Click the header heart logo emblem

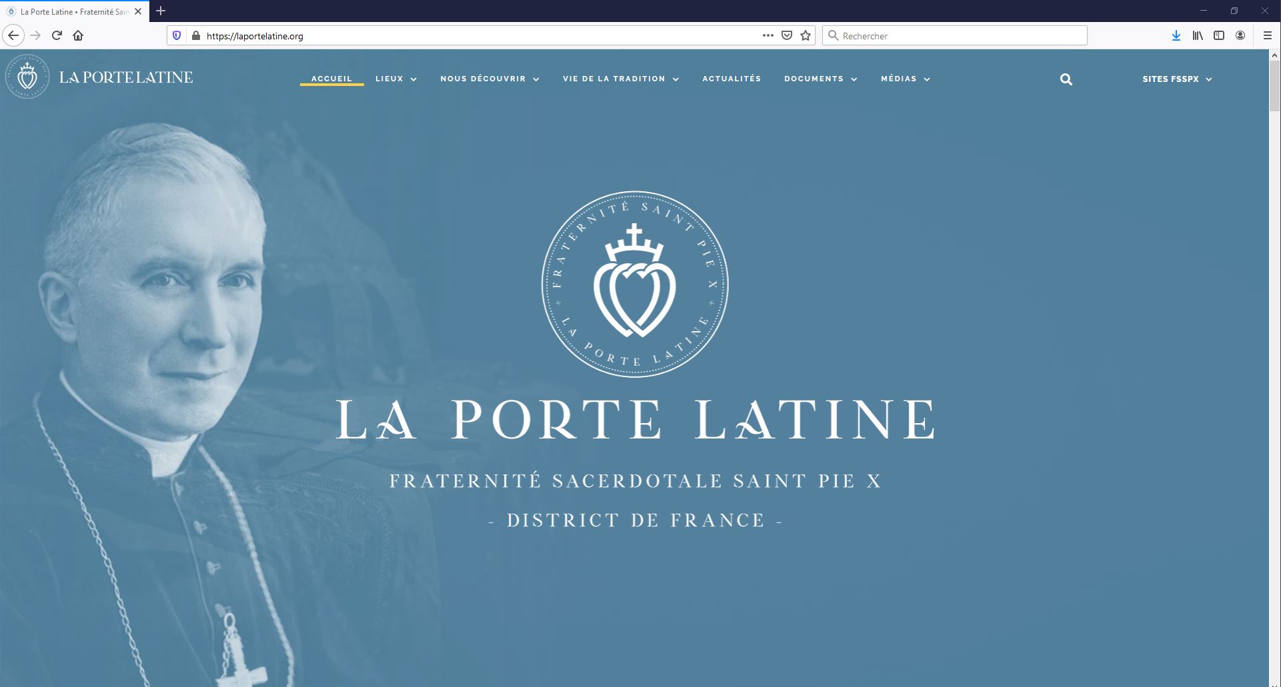coord(27,77)
